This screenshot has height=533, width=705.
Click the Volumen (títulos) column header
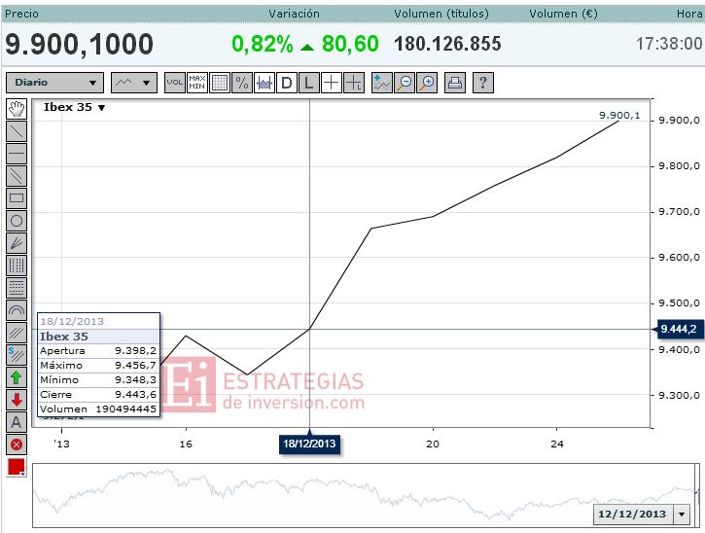click(x=441, y=14)
